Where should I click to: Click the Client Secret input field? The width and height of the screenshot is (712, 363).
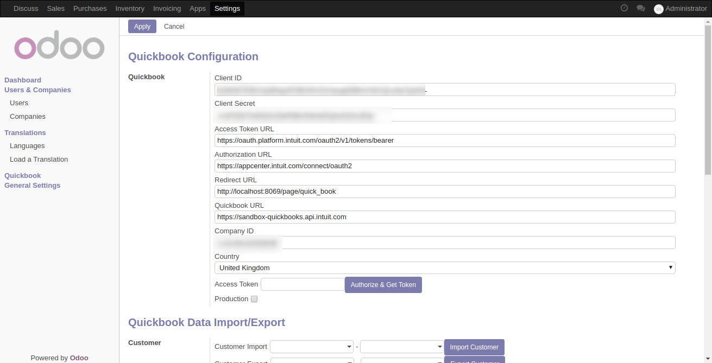pyautogui.click(x=445, y=115)
